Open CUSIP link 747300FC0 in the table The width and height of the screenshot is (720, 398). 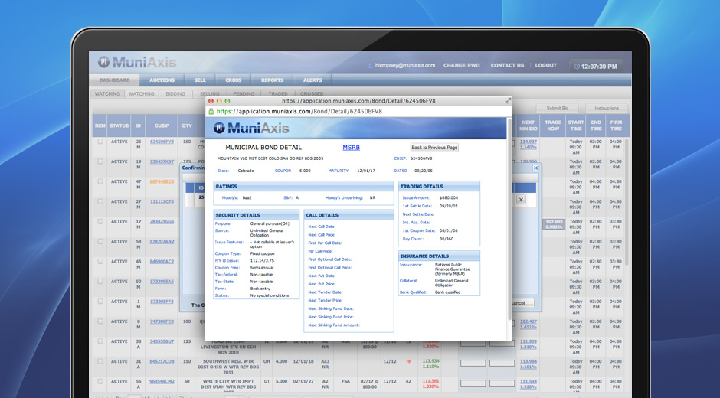click(x=162, y=321)
